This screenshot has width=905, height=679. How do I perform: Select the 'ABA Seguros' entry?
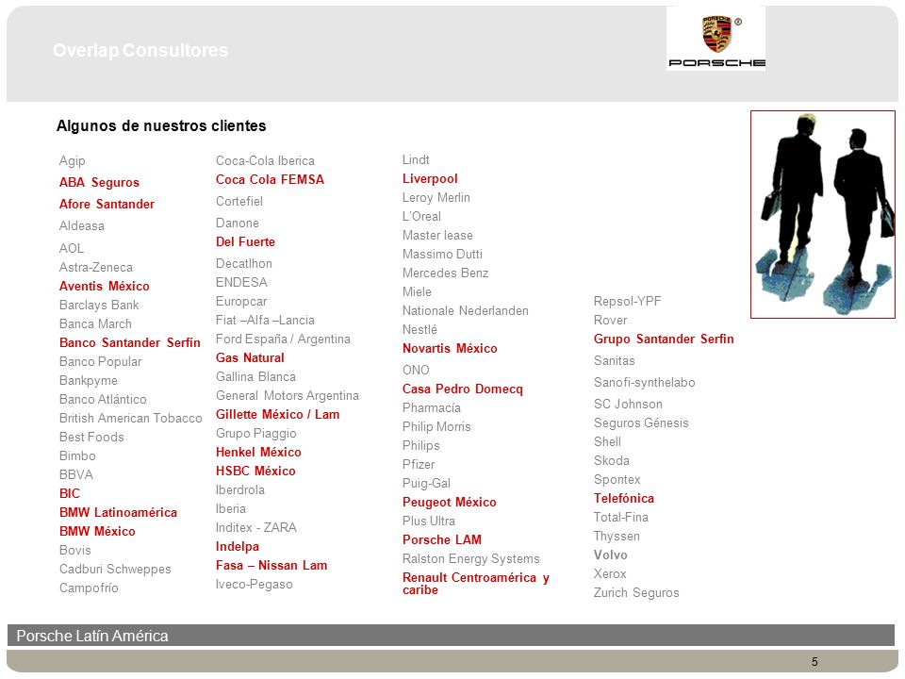point(99,182)
